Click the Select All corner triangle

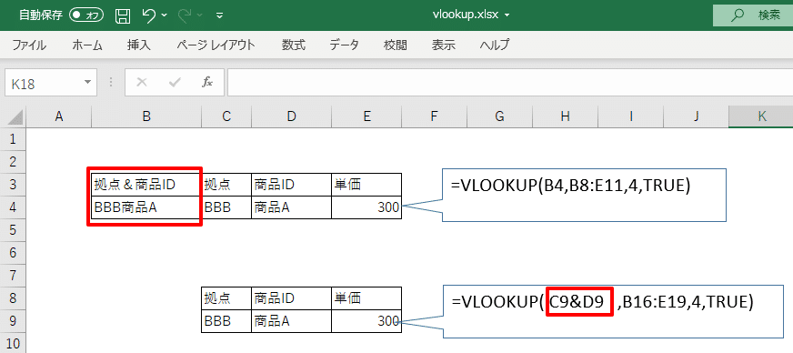point(16,117)
